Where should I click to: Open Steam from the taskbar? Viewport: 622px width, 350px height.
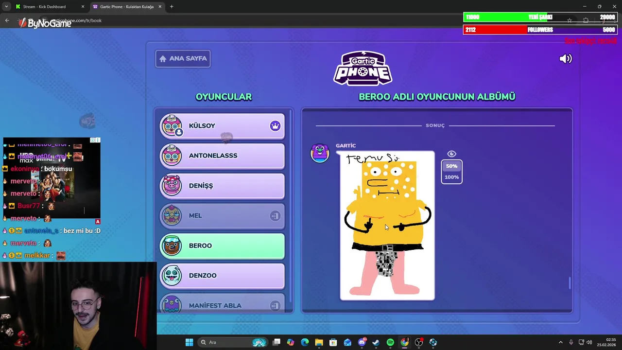tap(376, 342)
